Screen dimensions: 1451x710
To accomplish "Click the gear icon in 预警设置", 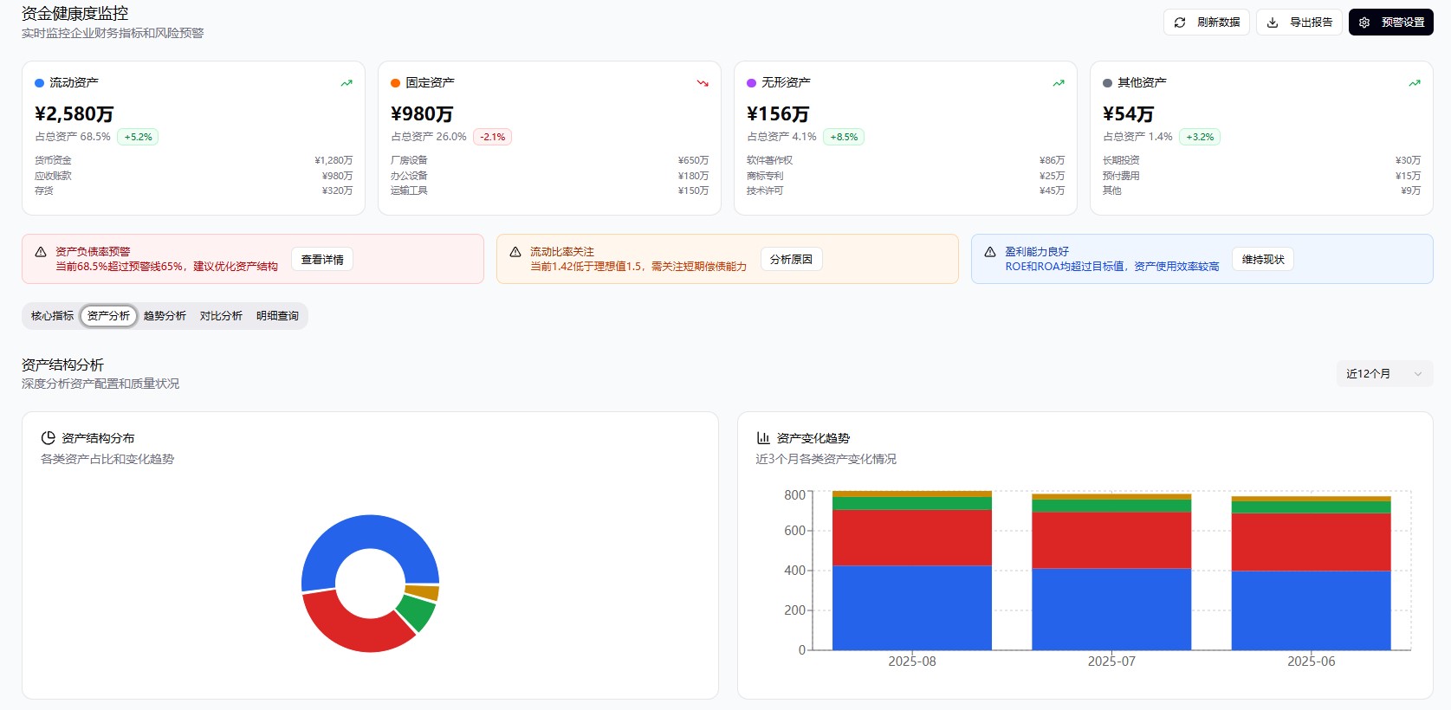I will [1364, 23].
